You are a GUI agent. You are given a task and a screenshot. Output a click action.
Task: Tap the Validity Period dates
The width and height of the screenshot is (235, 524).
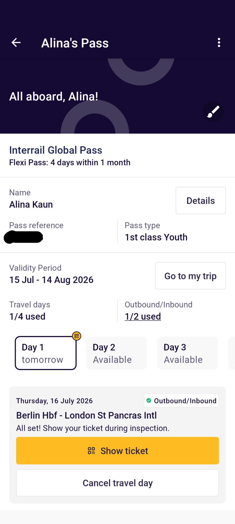[x=51, y=280]
